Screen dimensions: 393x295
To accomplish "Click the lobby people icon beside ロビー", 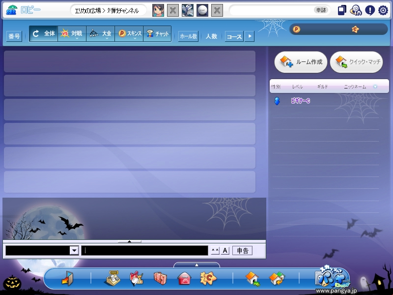I will coord(11,10).
